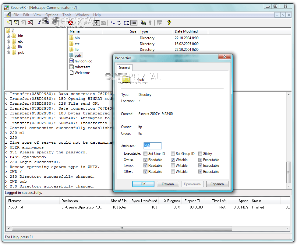Click the red Stop transfer icon
This screenshot has height=245, width=297.
pyautogui.click(x=70, y=23)
